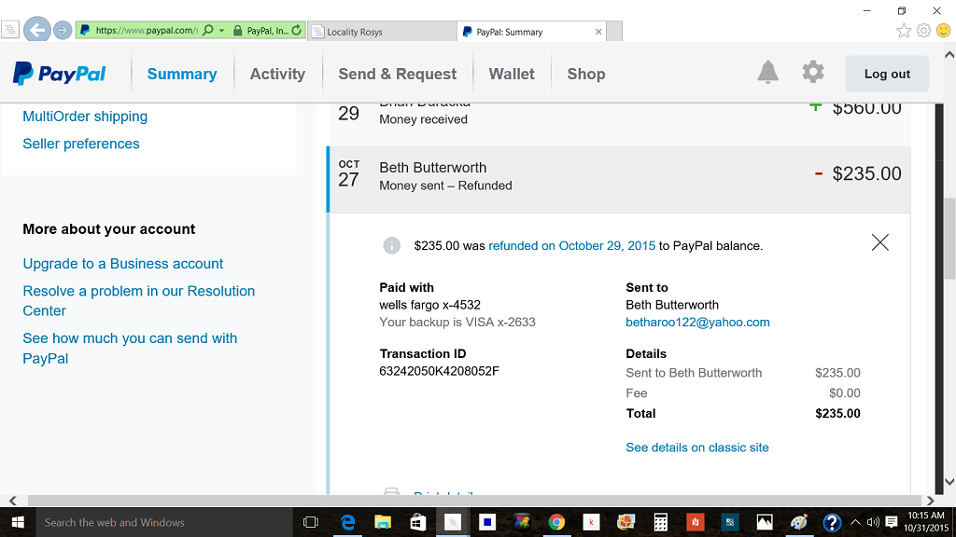The height and width of the screenshot is (537, 956).
Task: Click the smiley feedback icon
Action: coord(943,31)
